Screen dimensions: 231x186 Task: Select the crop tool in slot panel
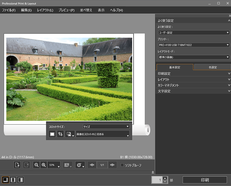pos(60,134)
